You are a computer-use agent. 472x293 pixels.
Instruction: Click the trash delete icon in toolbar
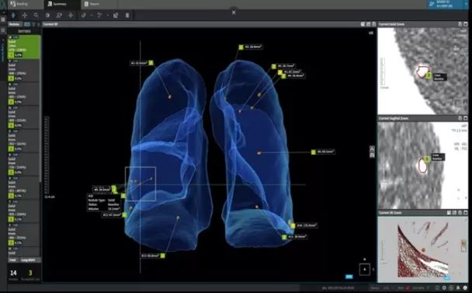coord(127,16)
